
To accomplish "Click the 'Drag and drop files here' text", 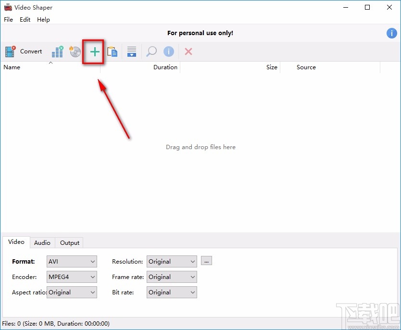I will pos(201,147).
